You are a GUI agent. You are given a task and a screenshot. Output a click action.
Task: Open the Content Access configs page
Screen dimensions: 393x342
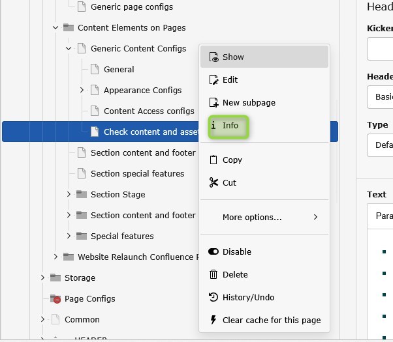(x=148, y=111)
